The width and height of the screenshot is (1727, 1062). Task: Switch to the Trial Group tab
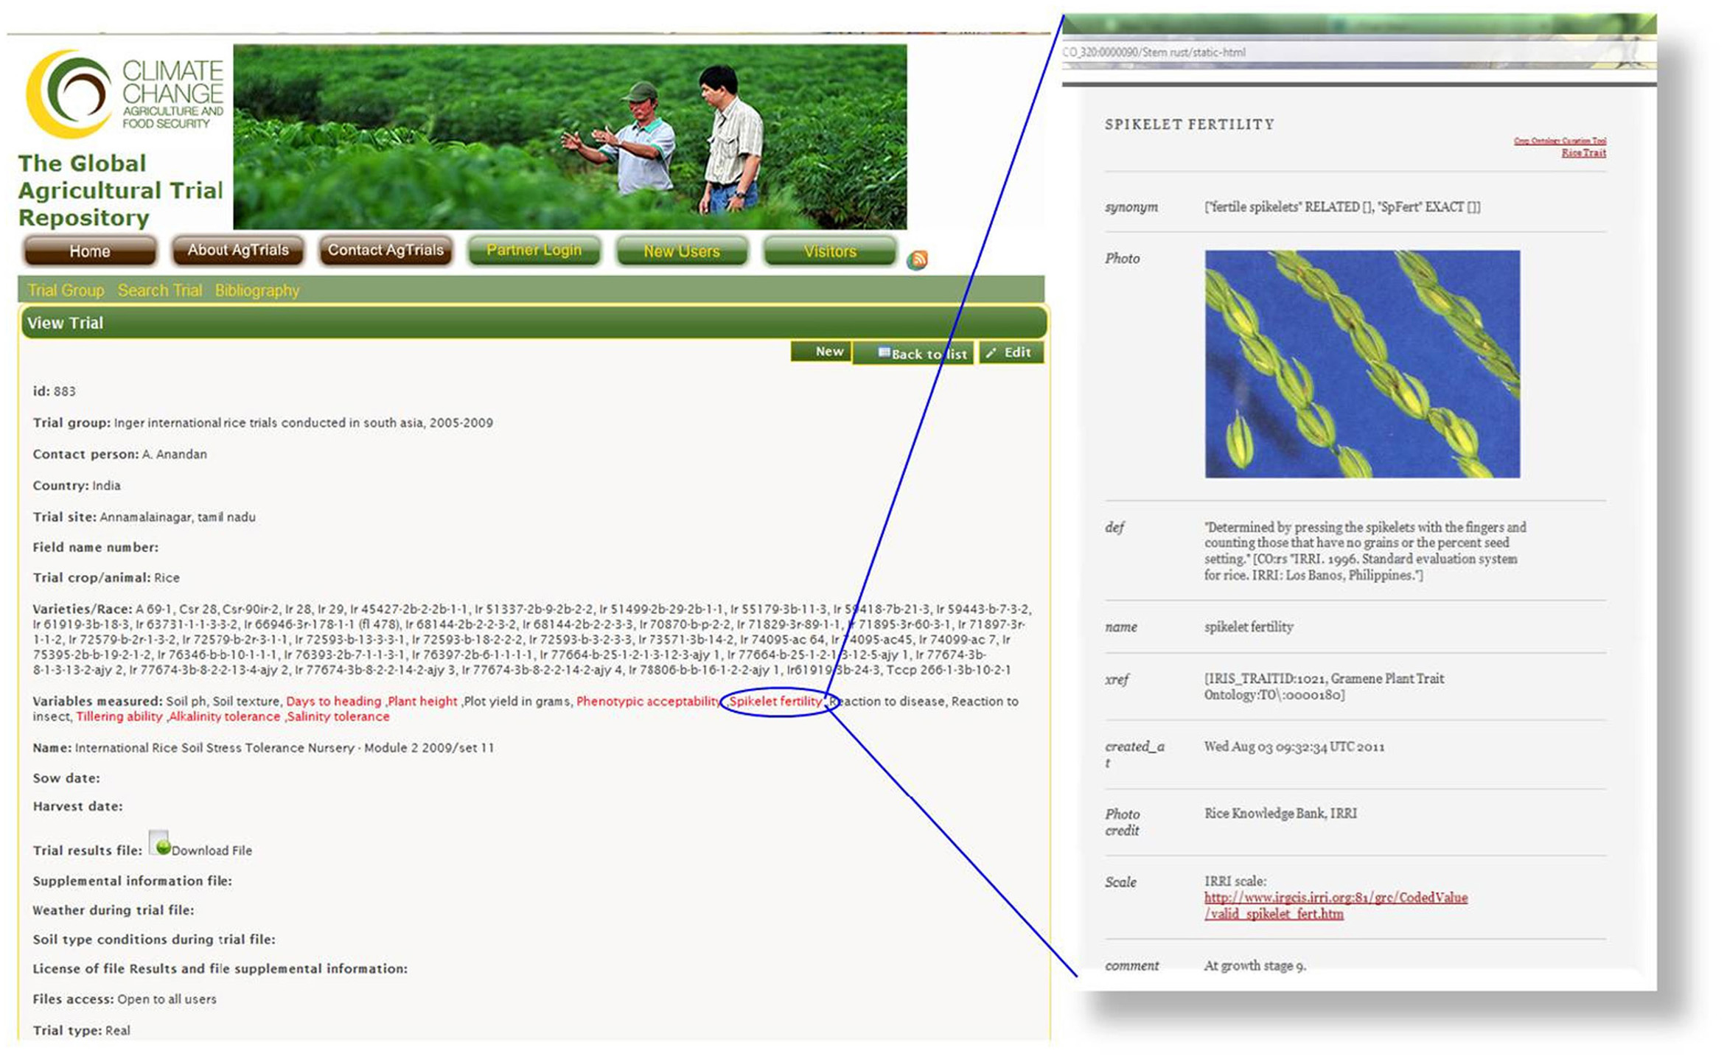(x=66, y=290)
